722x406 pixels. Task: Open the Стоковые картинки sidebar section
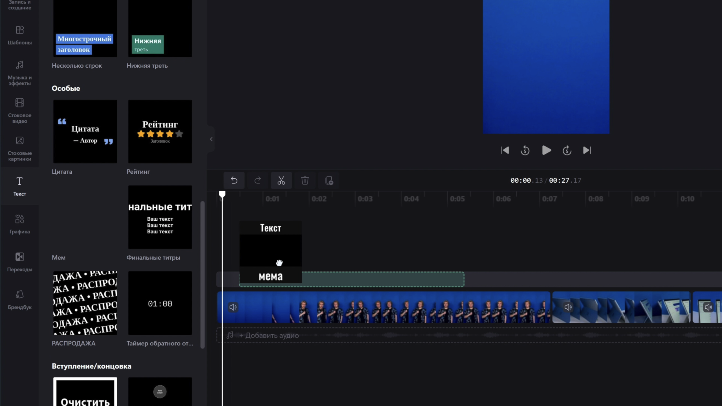(19, 148)
